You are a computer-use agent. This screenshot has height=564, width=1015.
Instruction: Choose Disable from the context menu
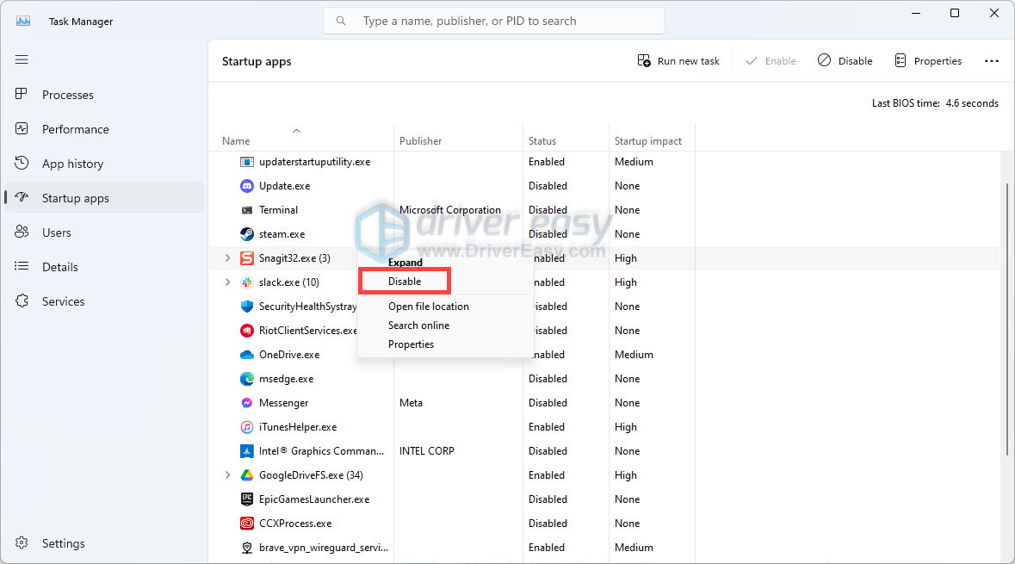tap(405, 282)
